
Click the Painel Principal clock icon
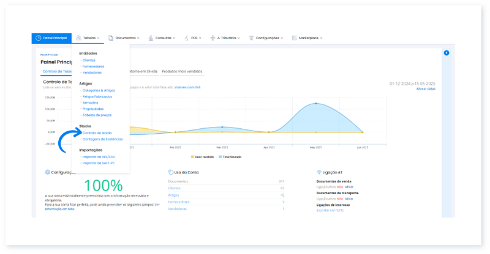39,38
